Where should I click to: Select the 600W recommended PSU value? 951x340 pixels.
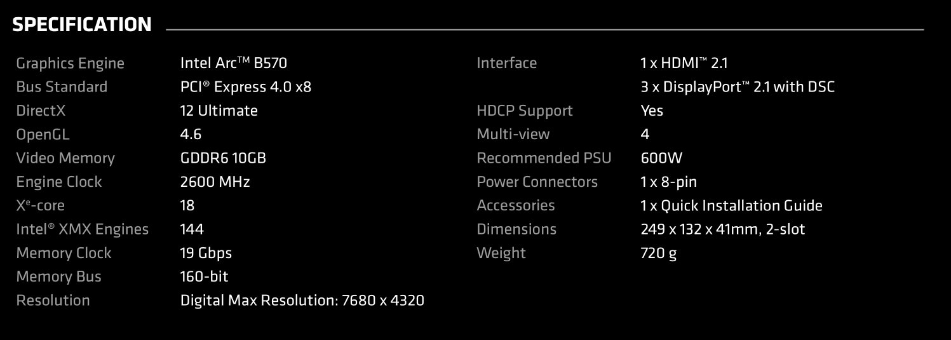tap(662, 158)
